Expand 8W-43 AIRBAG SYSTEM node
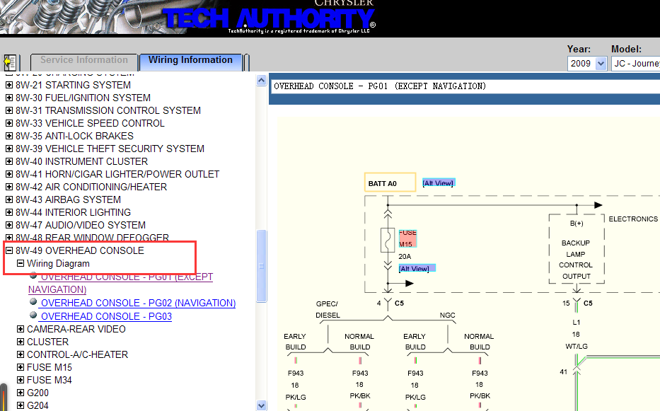This screenshot has height=411, width=660. [8, 199]
